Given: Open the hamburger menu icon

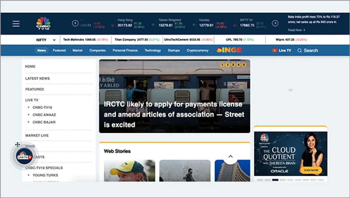Looking at the screenshot, I should point(16,24).
